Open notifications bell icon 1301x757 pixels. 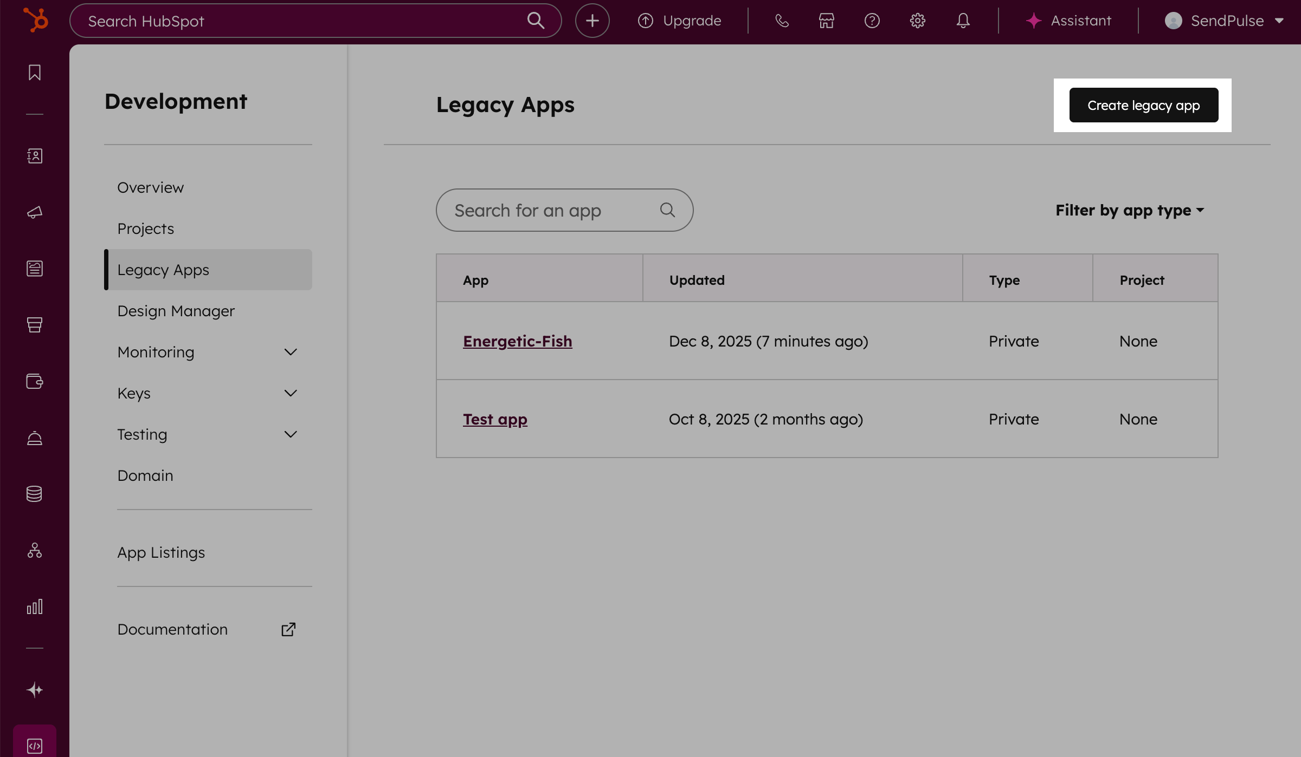pos(963,21)
